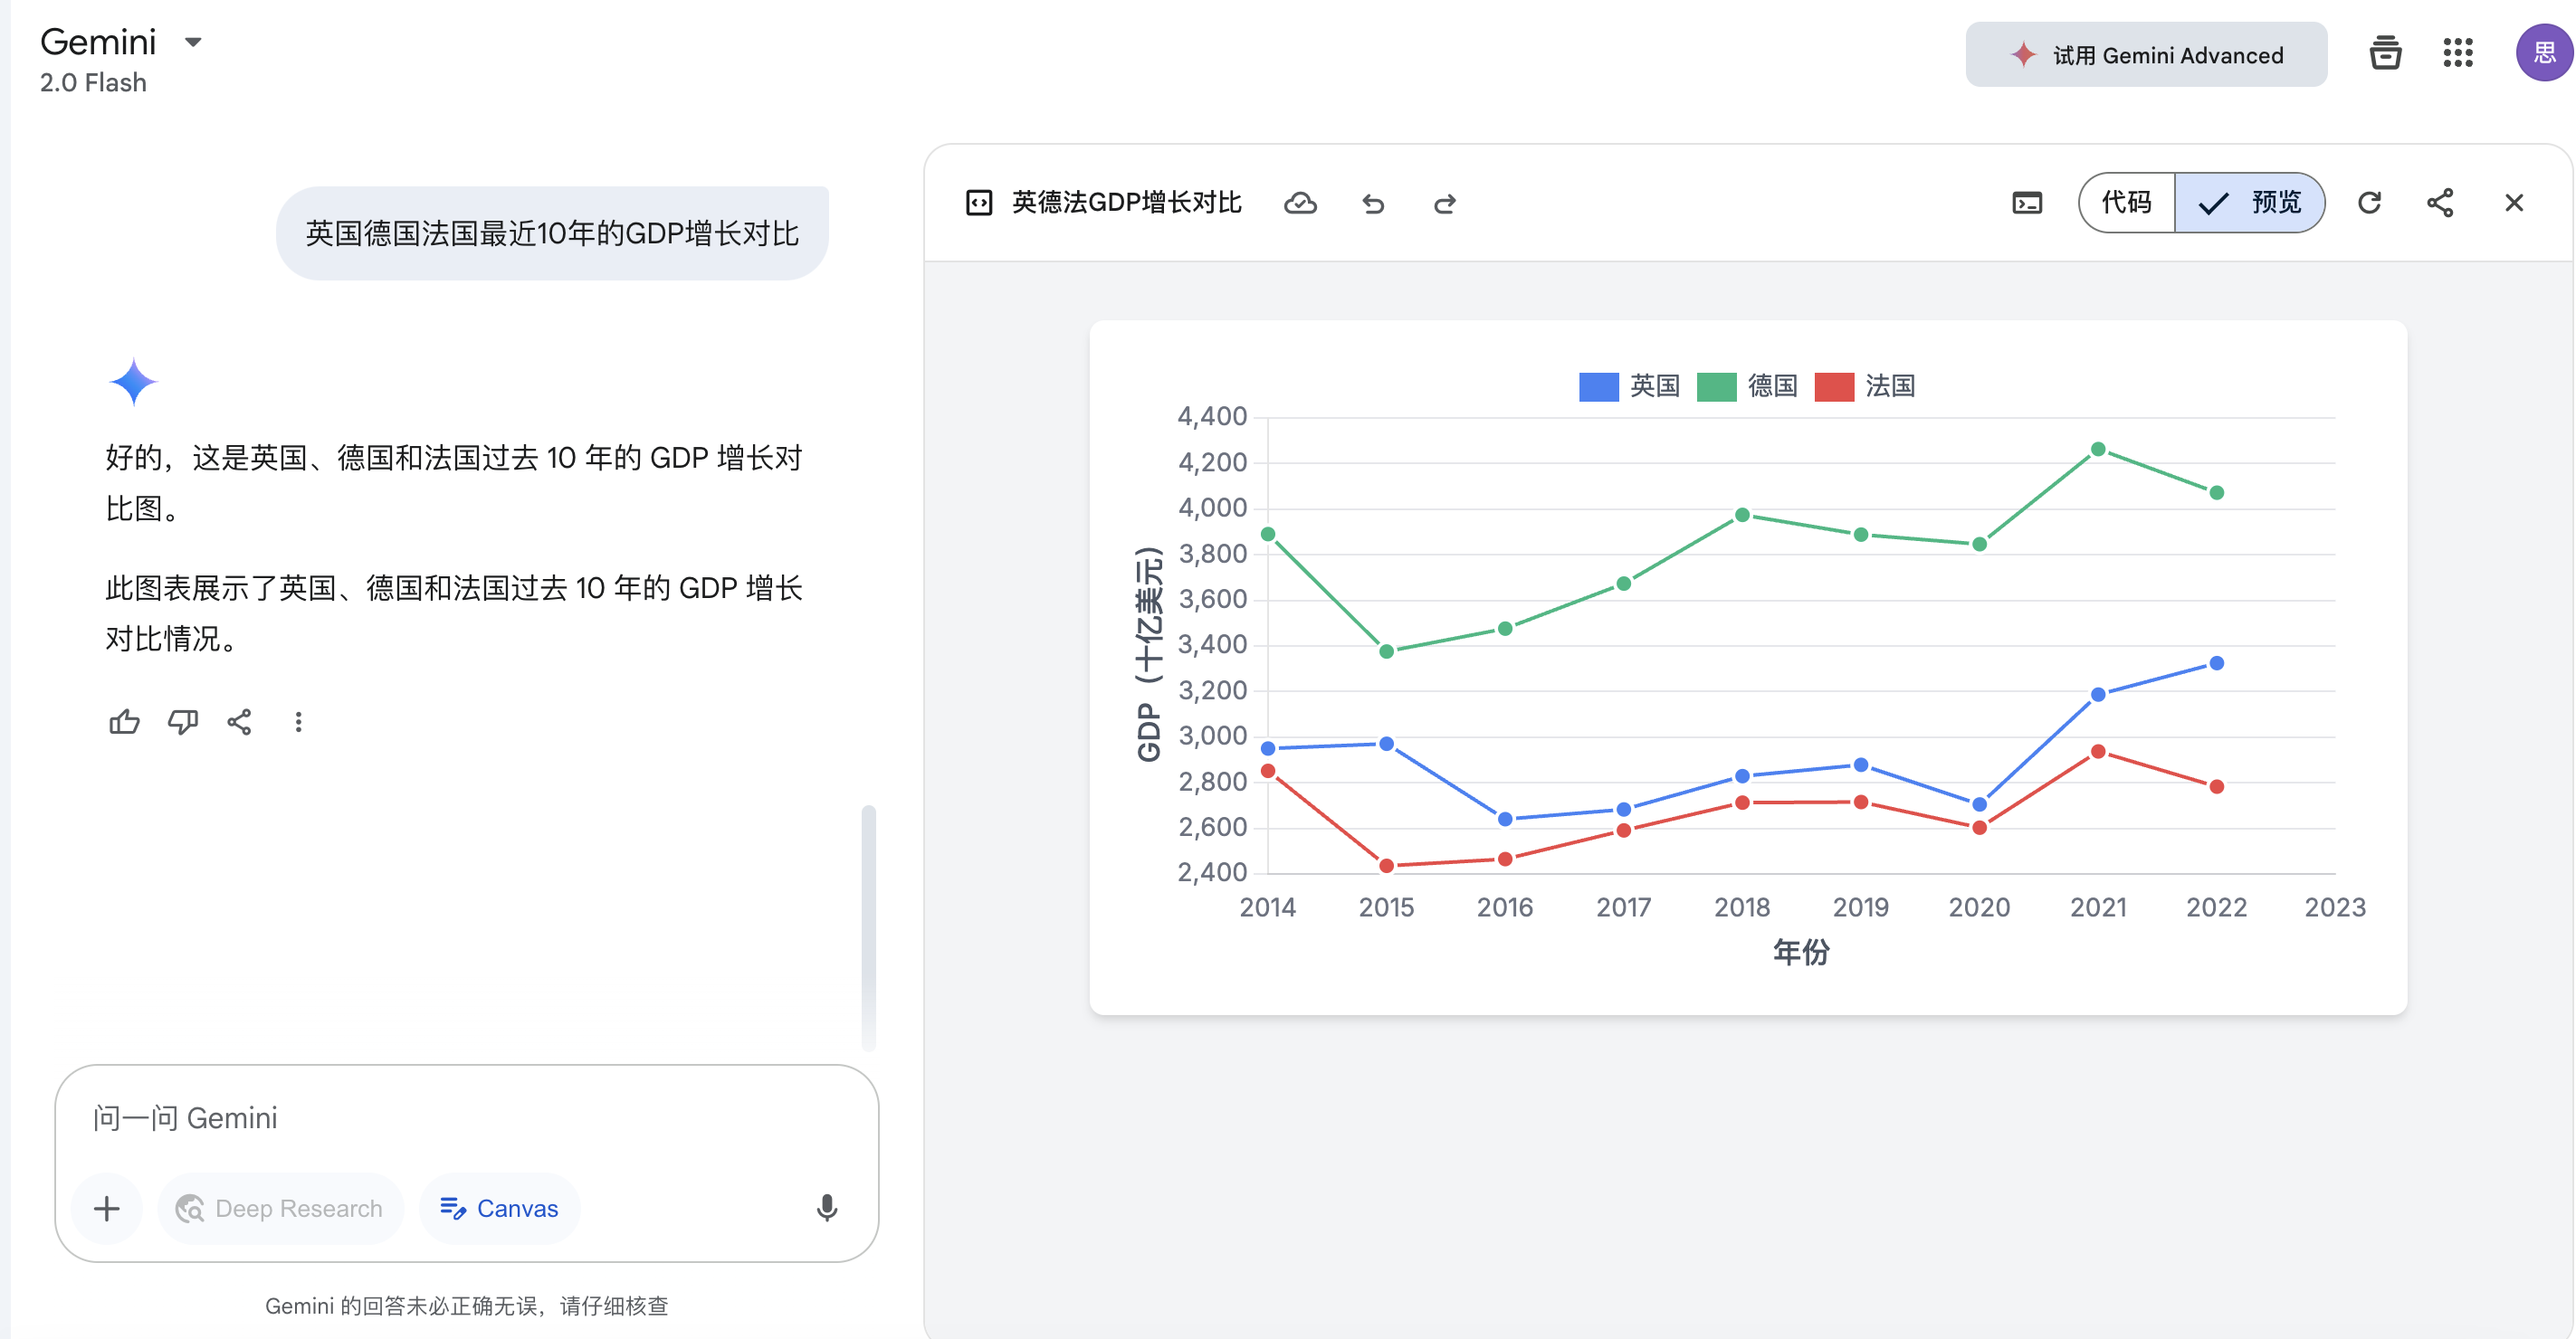
Task: Open the console panel icon
Action: point(2027,203)
